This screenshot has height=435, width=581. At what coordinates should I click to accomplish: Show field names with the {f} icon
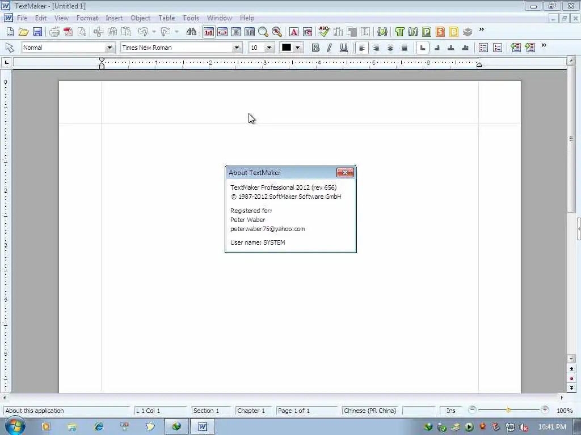pyautogui.click(x=413, y=32)
